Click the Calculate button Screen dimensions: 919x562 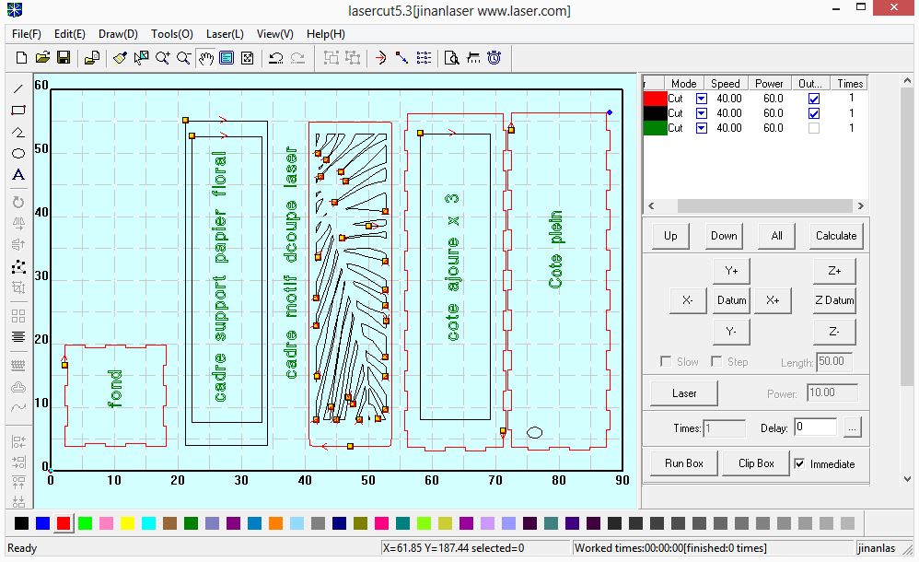[x=836, y=236]
